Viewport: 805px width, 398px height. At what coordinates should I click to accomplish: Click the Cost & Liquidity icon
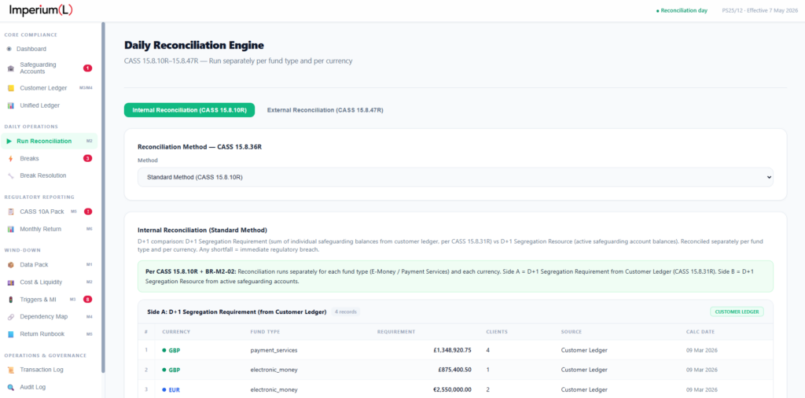point(11,282)
